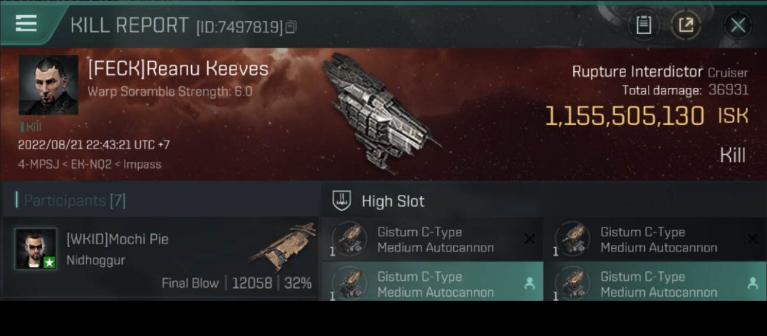Click the person marker on the bottom-right autocannon
This screenshot has width=767, height=336.
click(753, 284)
